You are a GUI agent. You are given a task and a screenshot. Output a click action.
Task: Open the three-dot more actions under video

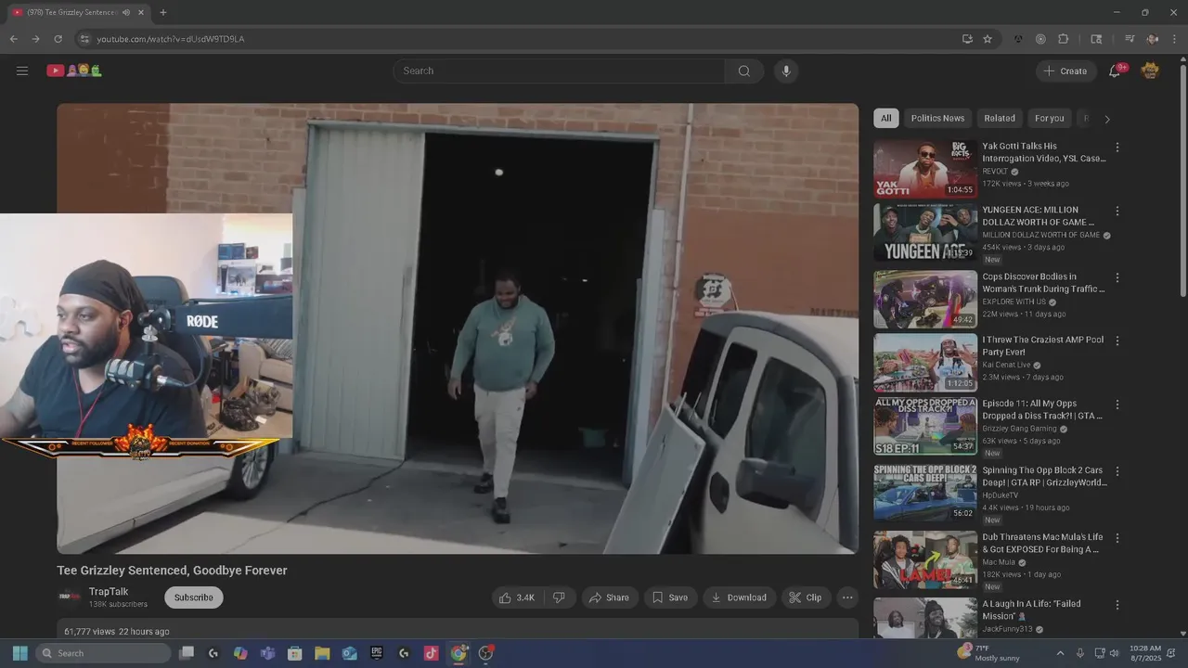[x=847, y=597]
